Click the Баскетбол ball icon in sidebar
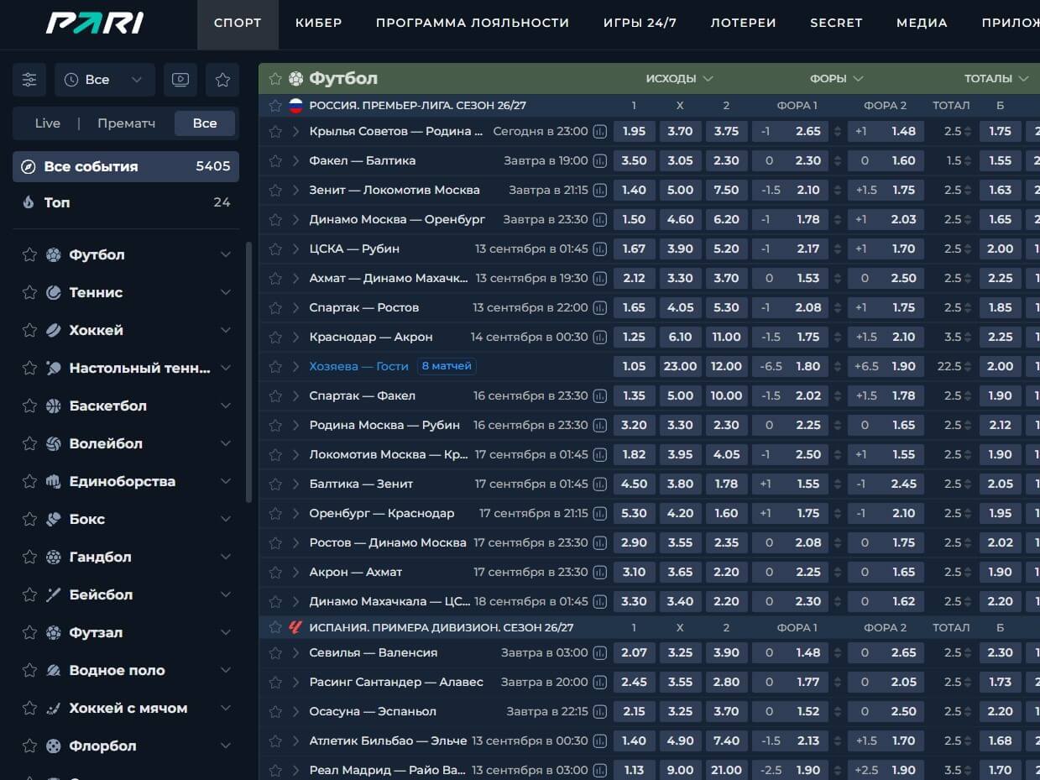Viewport: 1040px width, 780px height. 54,406
